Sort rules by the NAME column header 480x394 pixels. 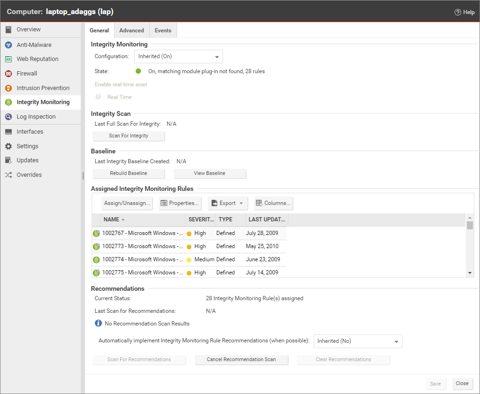pyautogui.click(x=112, y=220)
